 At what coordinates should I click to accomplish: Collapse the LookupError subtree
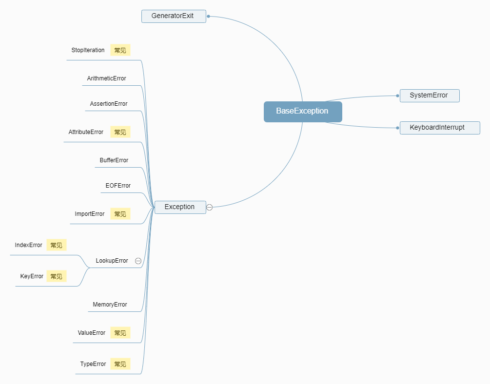click(x=138, y=261)
